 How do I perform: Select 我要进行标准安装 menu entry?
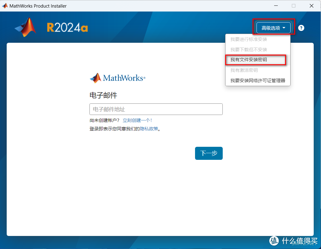coord(258,39)
